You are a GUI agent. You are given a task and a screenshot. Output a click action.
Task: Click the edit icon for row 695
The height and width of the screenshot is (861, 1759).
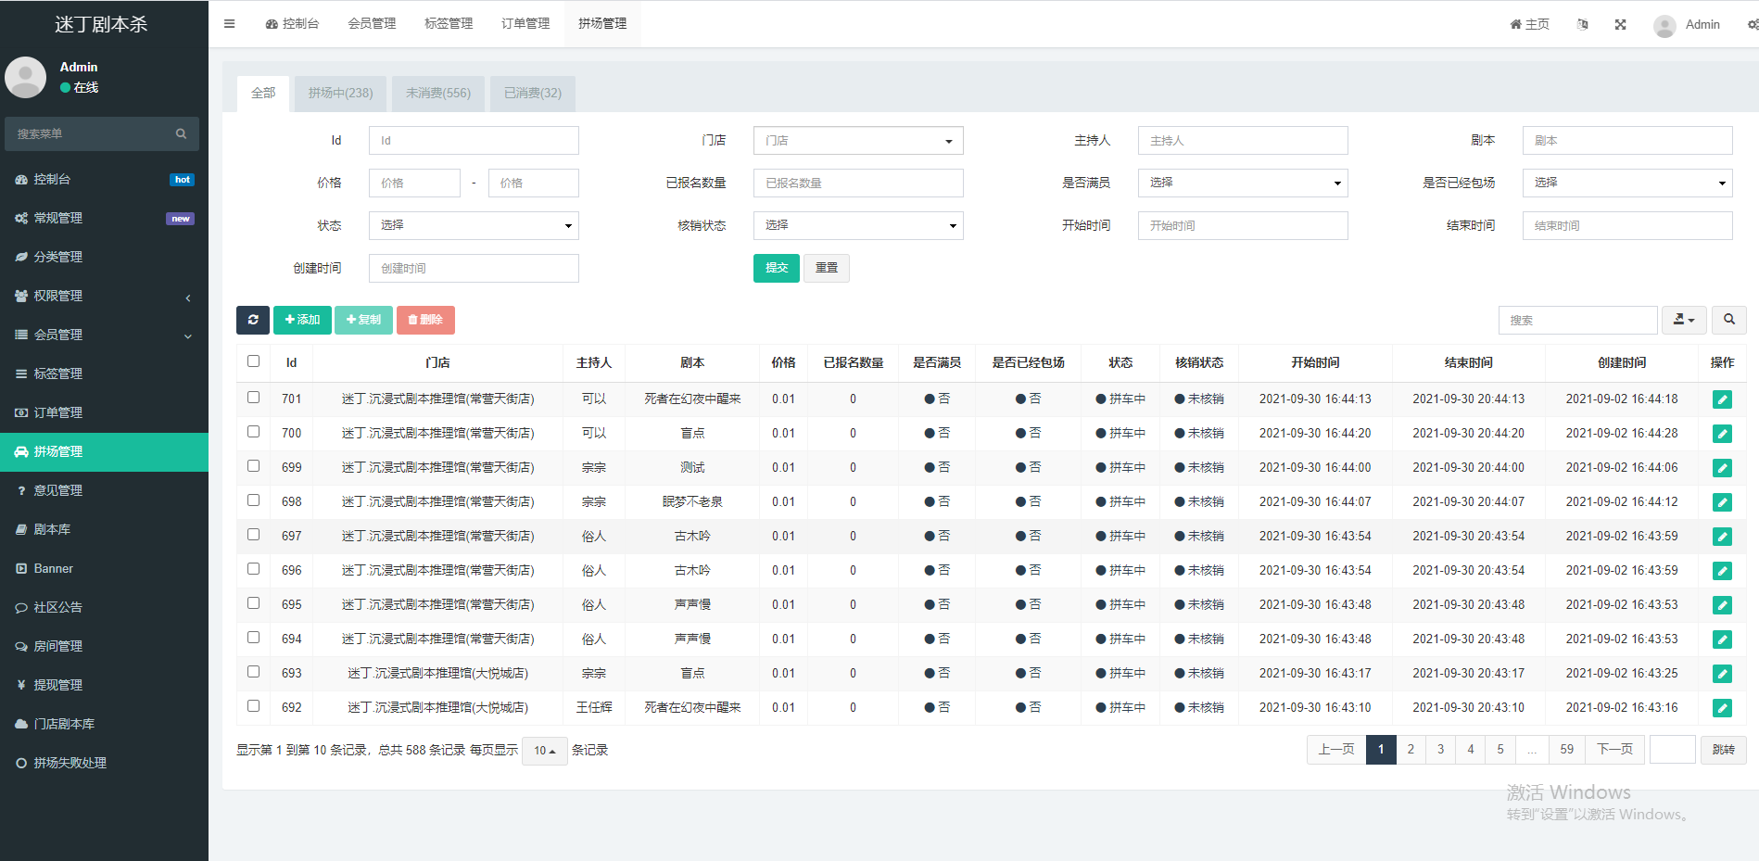[x=1721, y=605]
